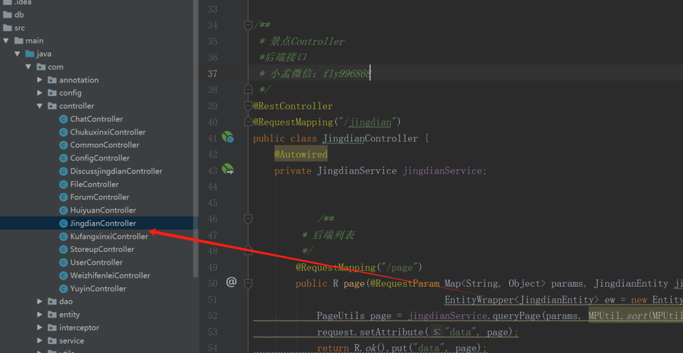
Task: Click the @Autowired annotation
Action: [300, 154]
